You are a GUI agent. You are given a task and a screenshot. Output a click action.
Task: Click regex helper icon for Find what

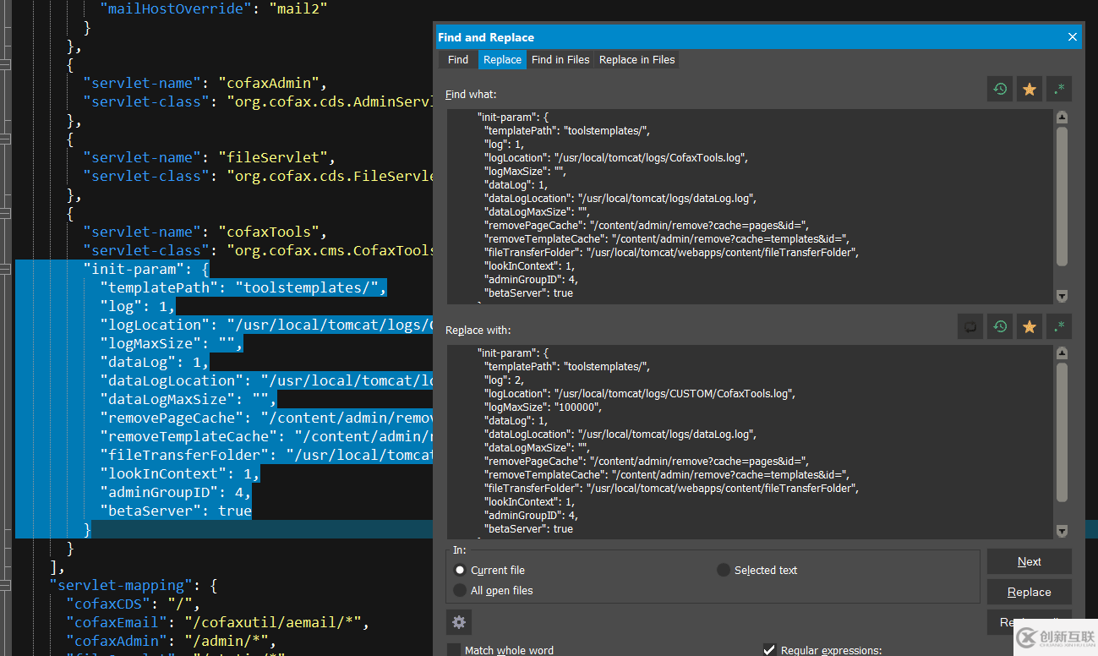(x=1059, y=89)
